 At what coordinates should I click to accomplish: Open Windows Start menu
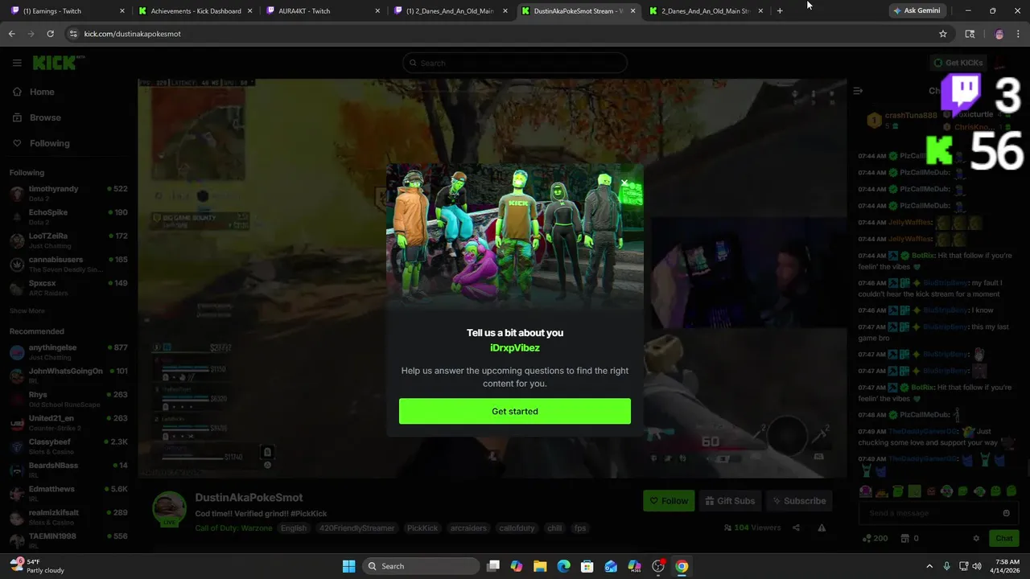tap(348, 566)
